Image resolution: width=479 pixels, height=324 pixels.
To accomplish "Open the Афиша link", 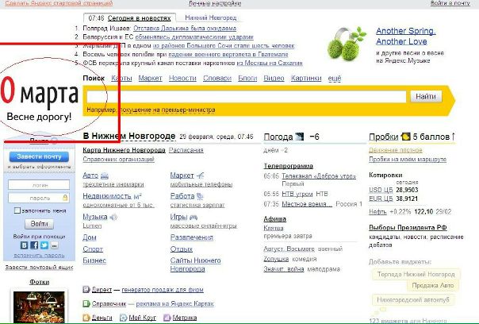I will coord(275,219).
